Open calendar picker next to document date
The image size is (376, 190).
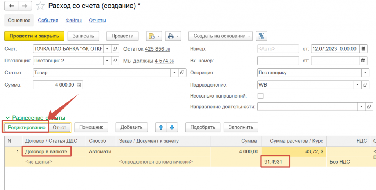[364, 49]
